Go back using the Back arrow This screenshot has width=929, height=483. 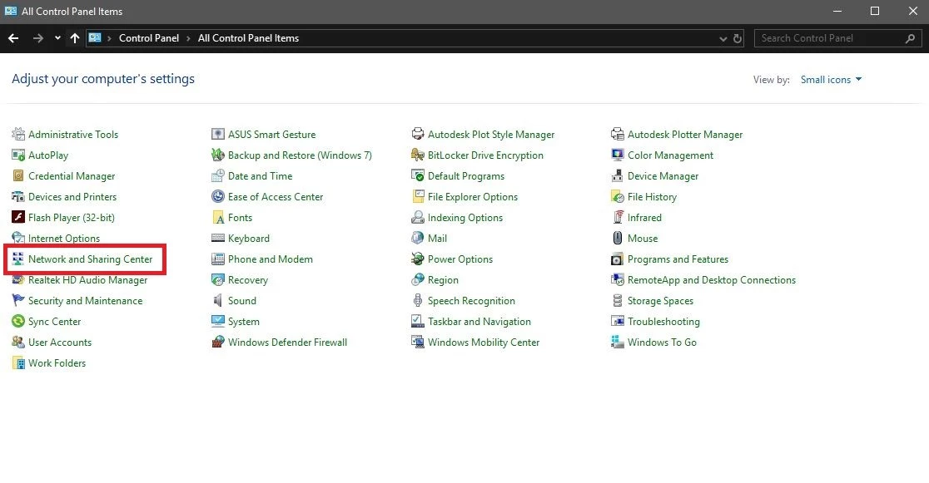pos(13,38)
